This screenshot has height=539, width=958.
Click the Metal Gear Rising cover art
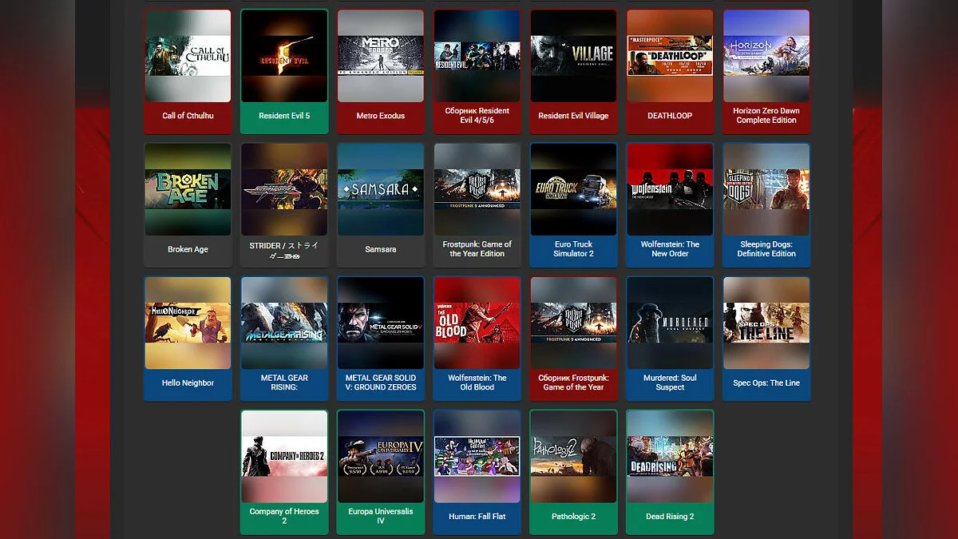click(284, 323)
